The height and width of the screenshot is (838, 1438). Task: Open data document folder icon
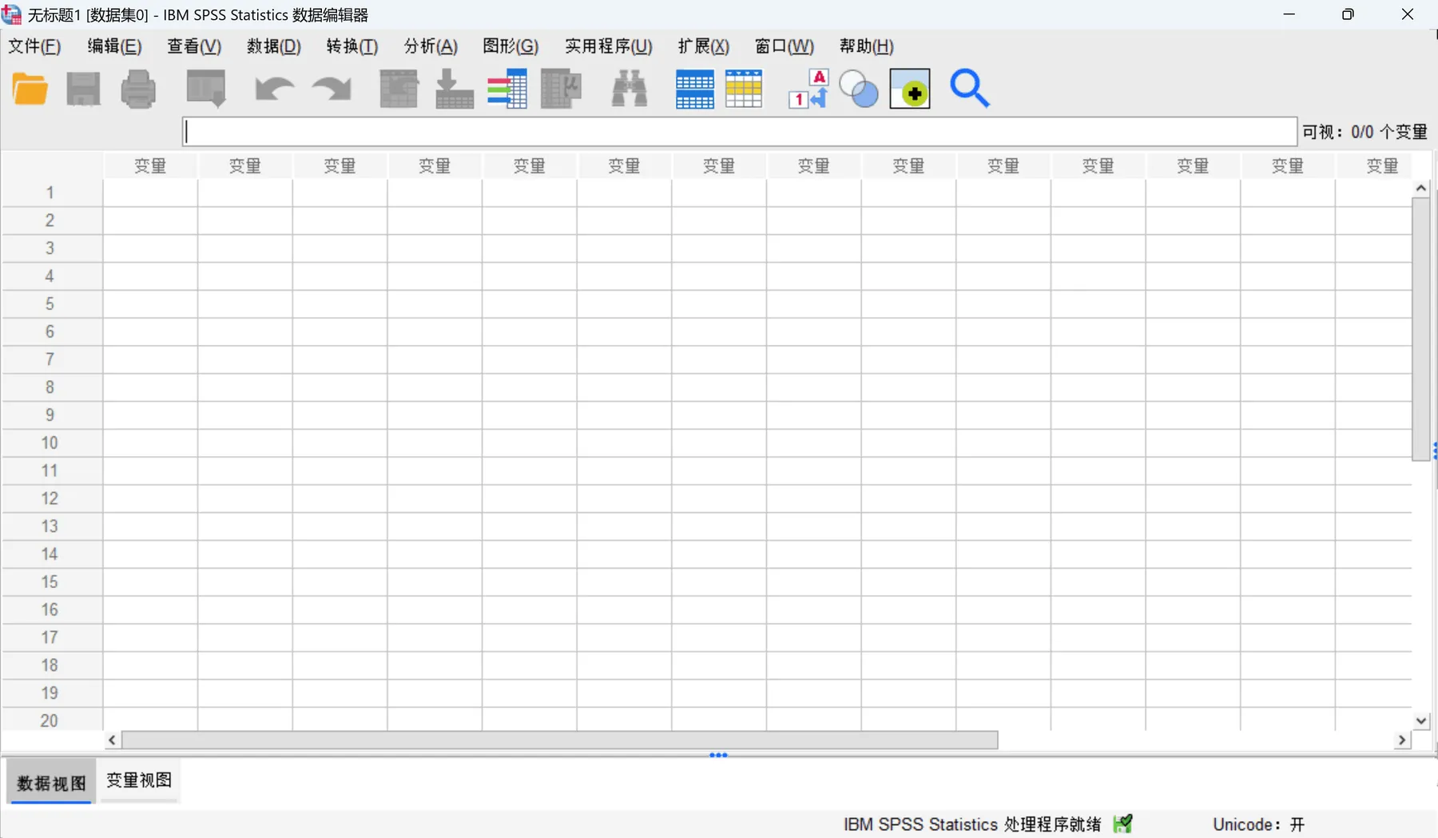30,89
